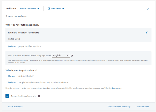Viewport: 156px width, 112px height.
Task: Uncheck Enable Audience Expansion checkbox
Action: (7, 96)
